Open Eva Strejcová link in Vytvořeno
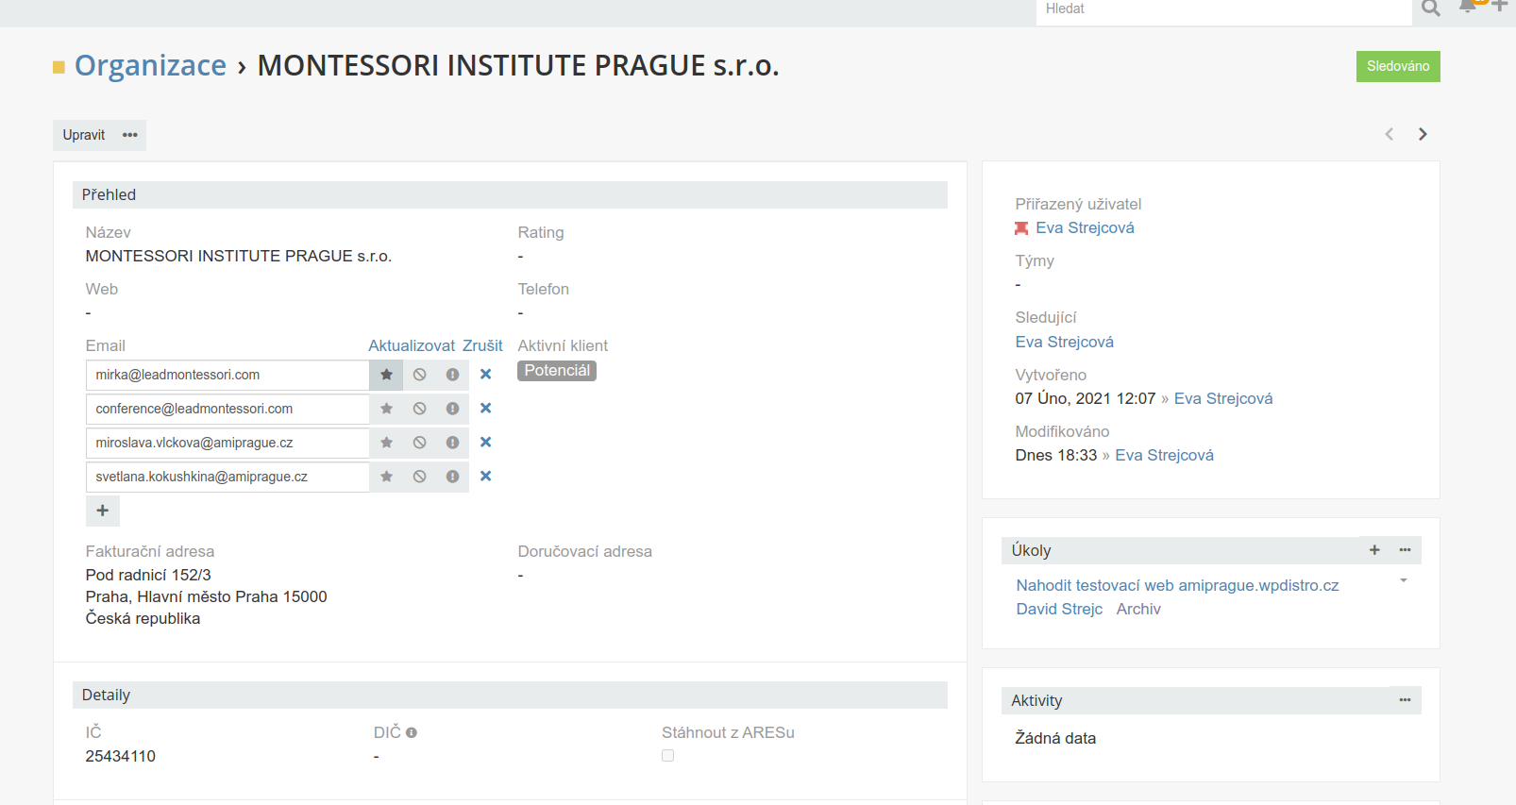1516x805 pixels. coord(1223,398)
